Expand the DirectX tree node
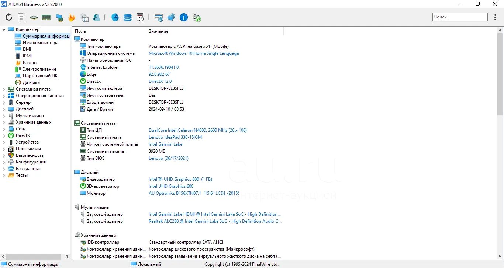The height and width of the screenshot is (268, 504). (4, 135)
